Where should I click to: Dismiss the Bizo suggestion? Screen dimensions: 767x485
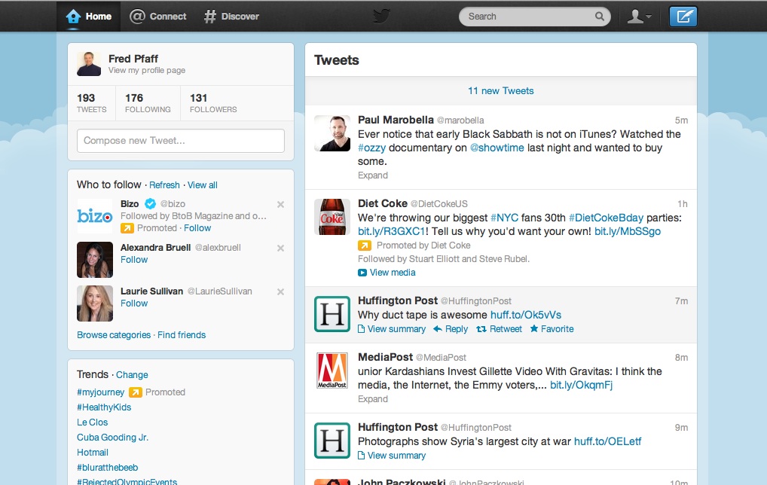(x=280, y=204)
